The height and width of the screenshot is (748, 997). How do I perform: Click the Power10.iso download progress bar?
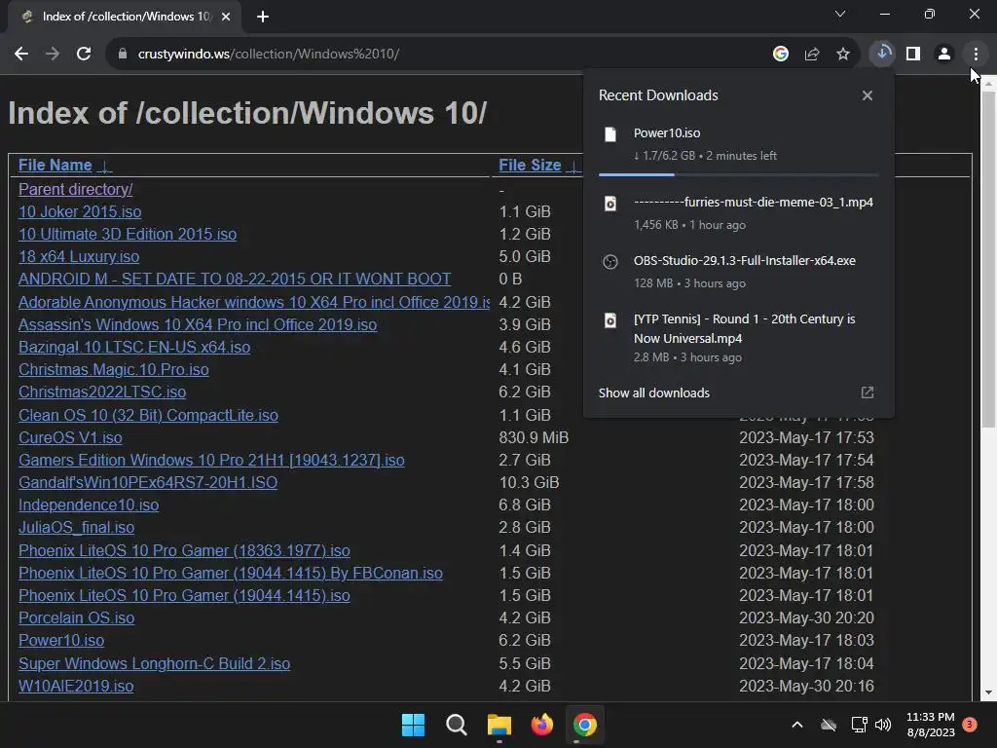coord(738,174)
